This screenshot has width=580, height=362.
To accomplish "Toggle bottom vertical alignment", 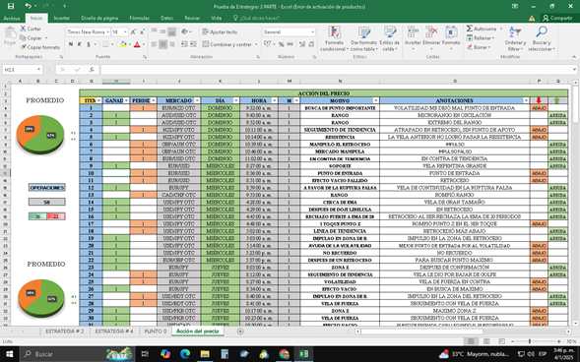I will point(171,32).
